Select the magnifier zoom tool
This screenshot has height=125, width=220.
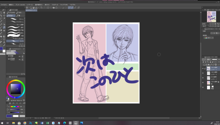[1, 13]
